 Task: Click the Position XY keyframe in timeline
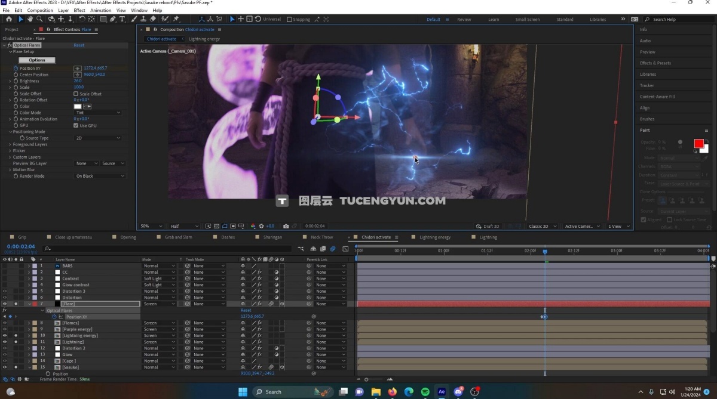tap(544, 317)
